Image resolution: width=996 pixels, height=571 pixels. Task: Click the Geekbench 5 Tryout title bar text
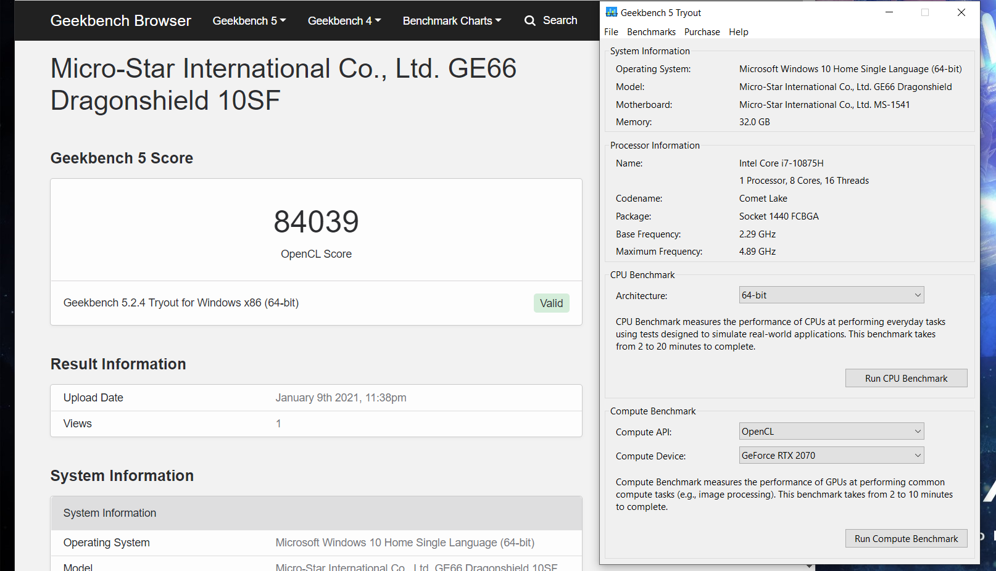[x=660, y=13]
